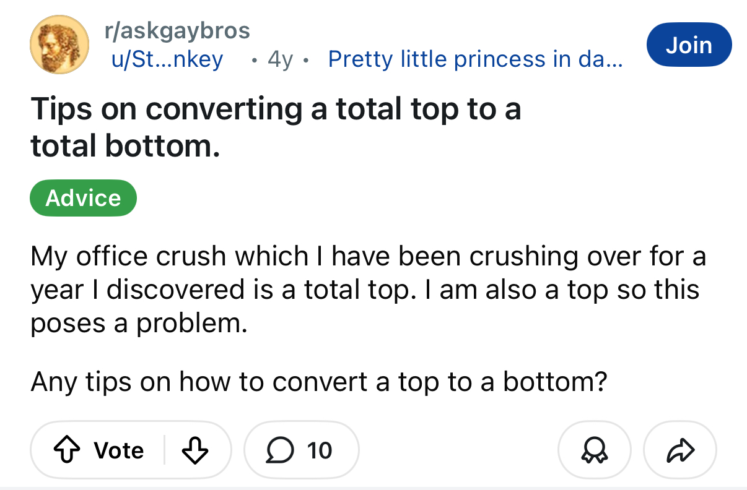
Task: Give an award using the ribbon icon
Action: pyautogui.click(x=594, y=450)
